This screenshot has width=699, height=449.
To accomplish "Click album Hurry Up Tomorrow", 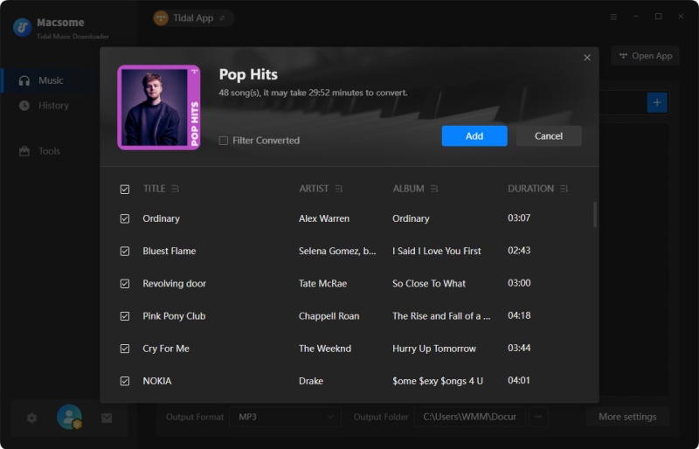I will 434,349.
